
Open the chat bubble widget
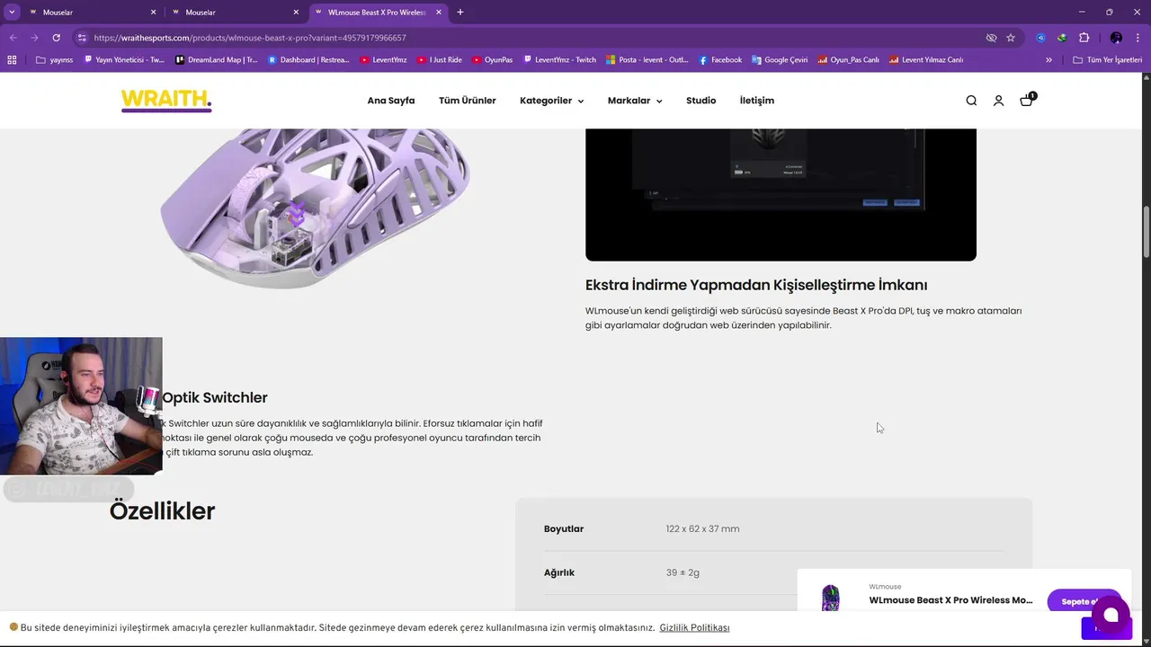[1111, 616]
